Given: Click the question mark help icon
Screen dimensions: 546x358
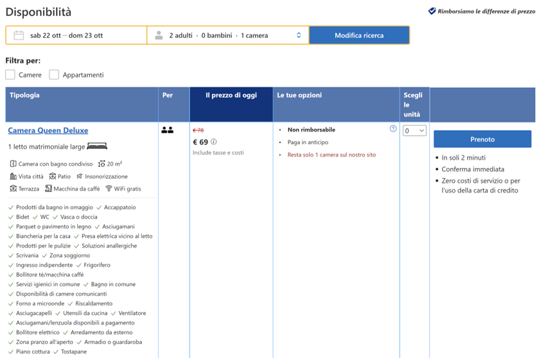Looking at the screenshot, I should coord(393,129).
